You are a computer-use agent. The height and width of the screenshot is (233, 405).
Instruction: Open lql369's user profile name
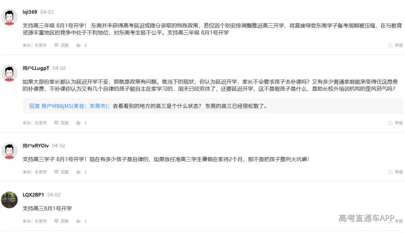click(x=30, y=12)
